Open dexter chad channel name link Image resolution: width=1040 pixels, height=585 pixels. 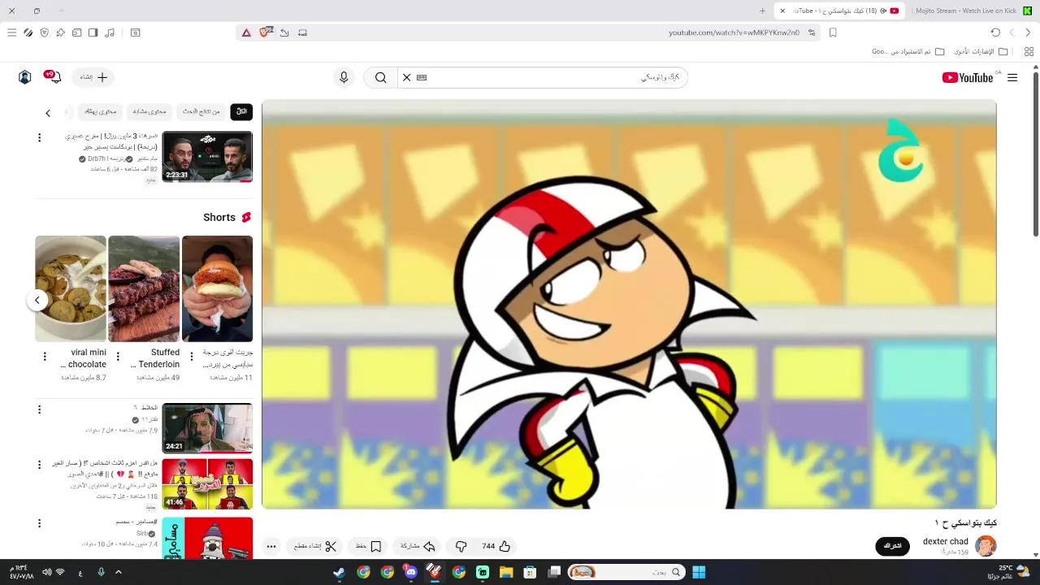[x=945, y=541]
